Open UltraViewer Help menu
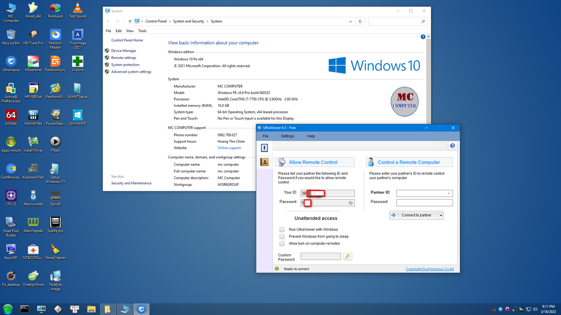 pos(311,136)
